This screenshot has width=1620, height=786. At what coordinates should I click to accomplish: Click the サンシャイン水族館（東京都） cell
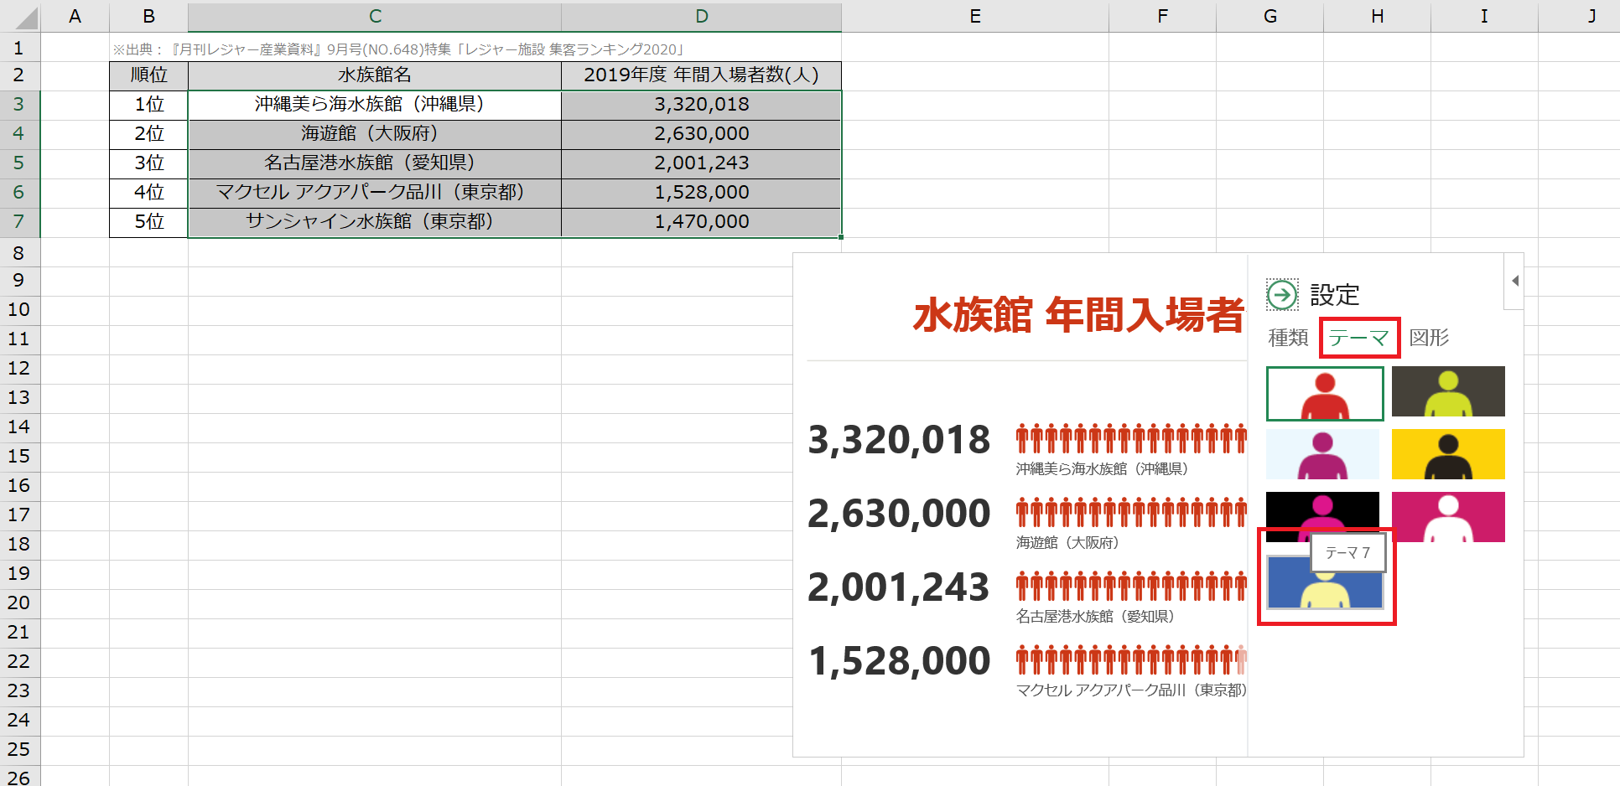click(375, 222)
